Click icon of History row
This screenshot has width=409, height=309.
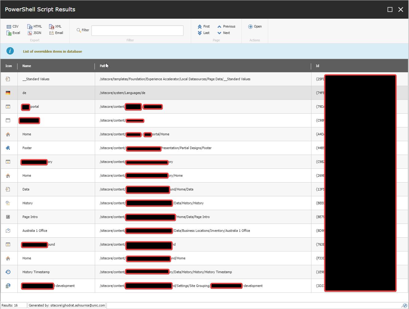(8, 203)
